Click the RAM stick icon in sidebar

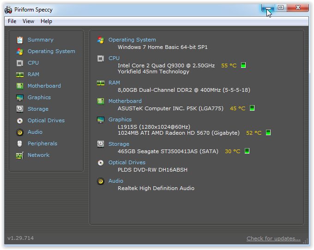click(x=19, y=75)
